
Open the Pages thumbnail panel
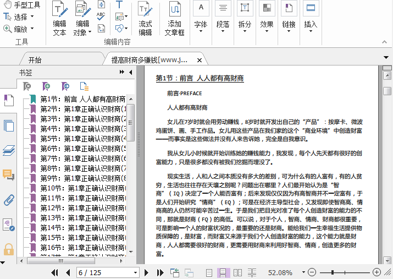pos(8,125)
